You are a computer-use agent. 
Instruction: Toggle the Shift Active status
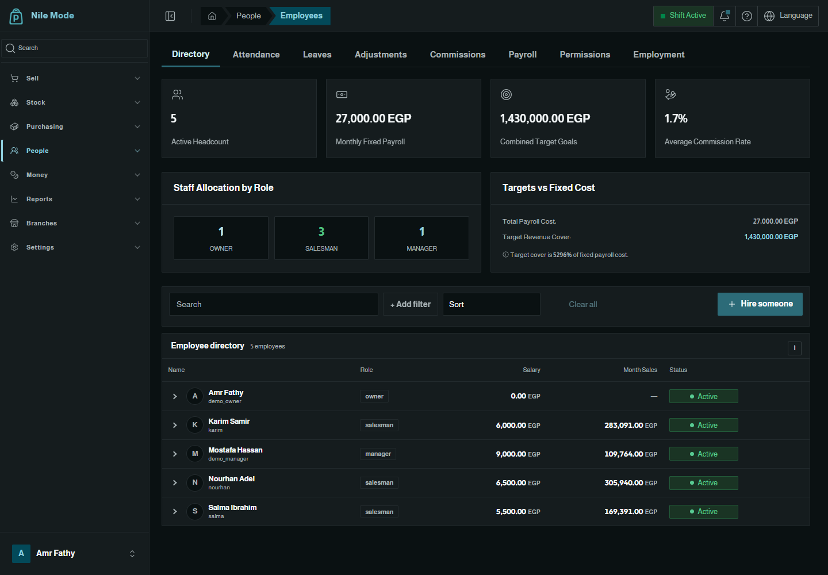point(683,16)
